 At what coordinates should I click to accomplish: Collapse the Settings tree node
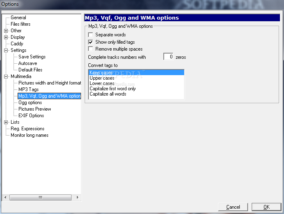6,50
